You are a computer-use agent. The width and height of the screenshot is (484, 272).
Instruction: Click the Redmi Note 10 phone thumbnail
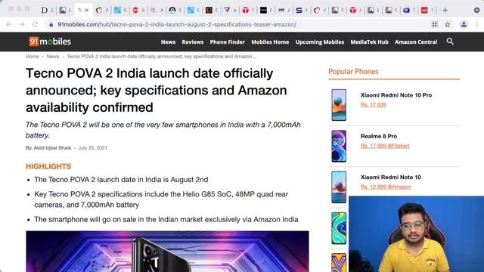click(339, 187)
